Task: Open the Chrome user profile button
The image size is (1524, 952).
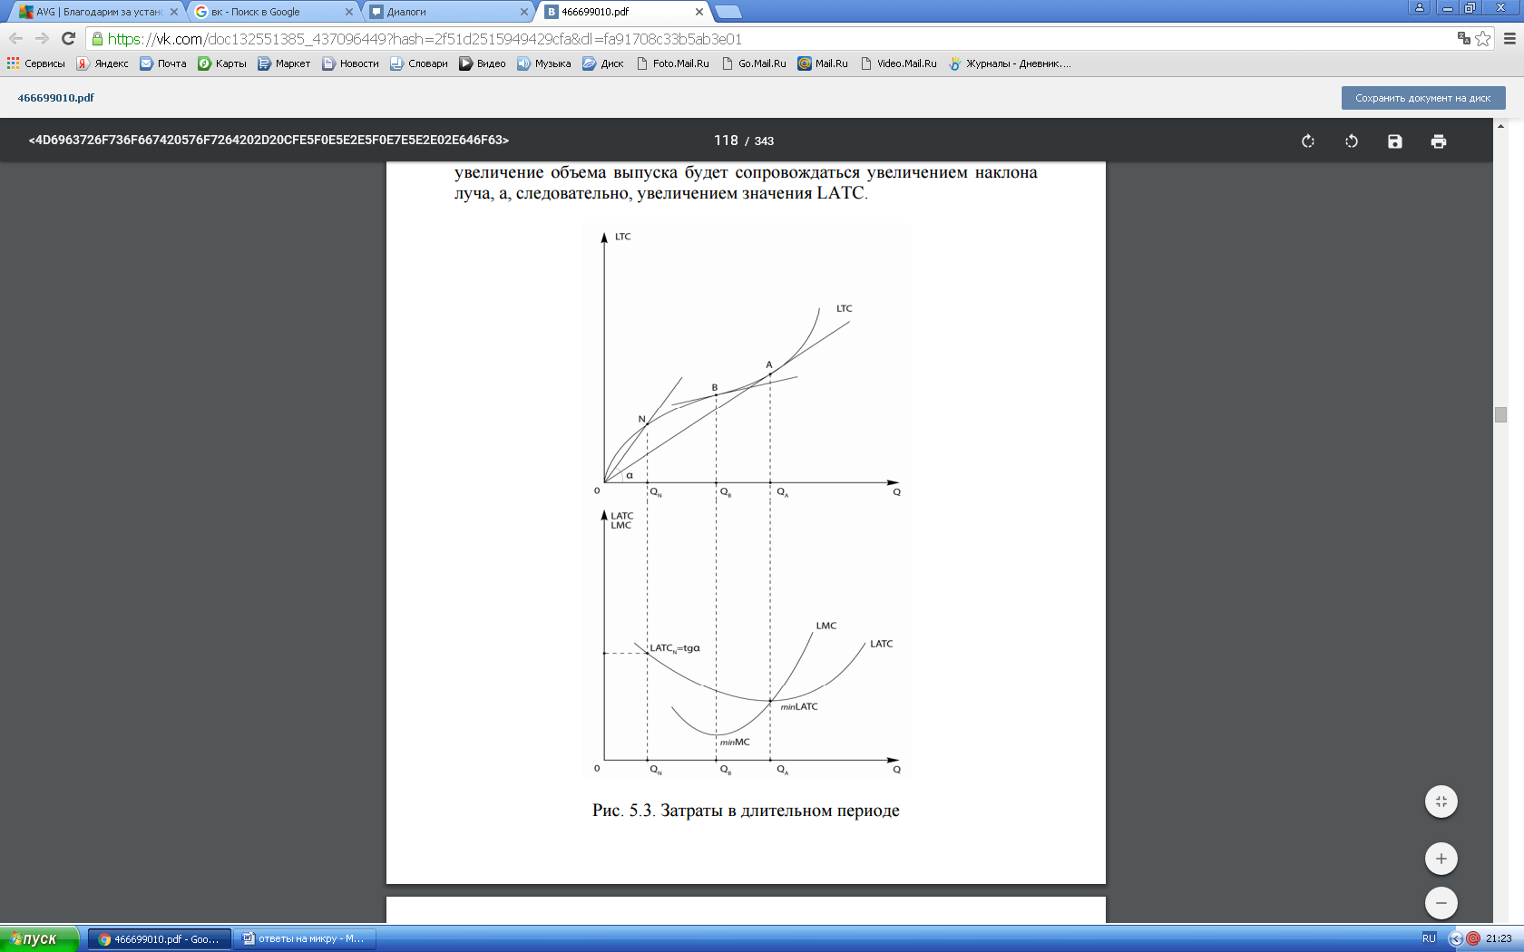Action: pos(1420,7)
